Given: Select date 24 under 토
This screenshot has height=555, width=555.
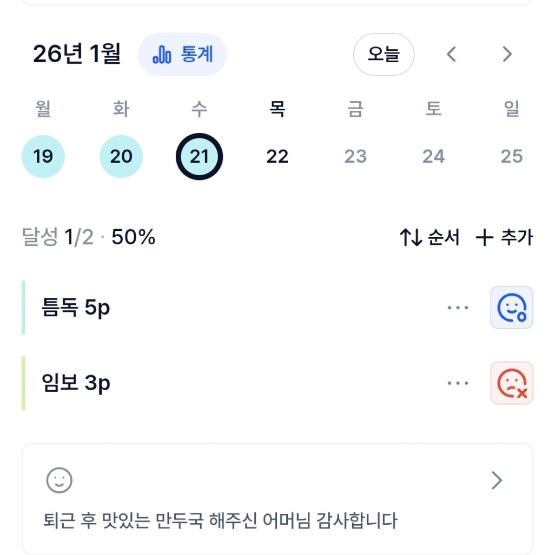Looking at the screenshot, I should pos(433,157).
